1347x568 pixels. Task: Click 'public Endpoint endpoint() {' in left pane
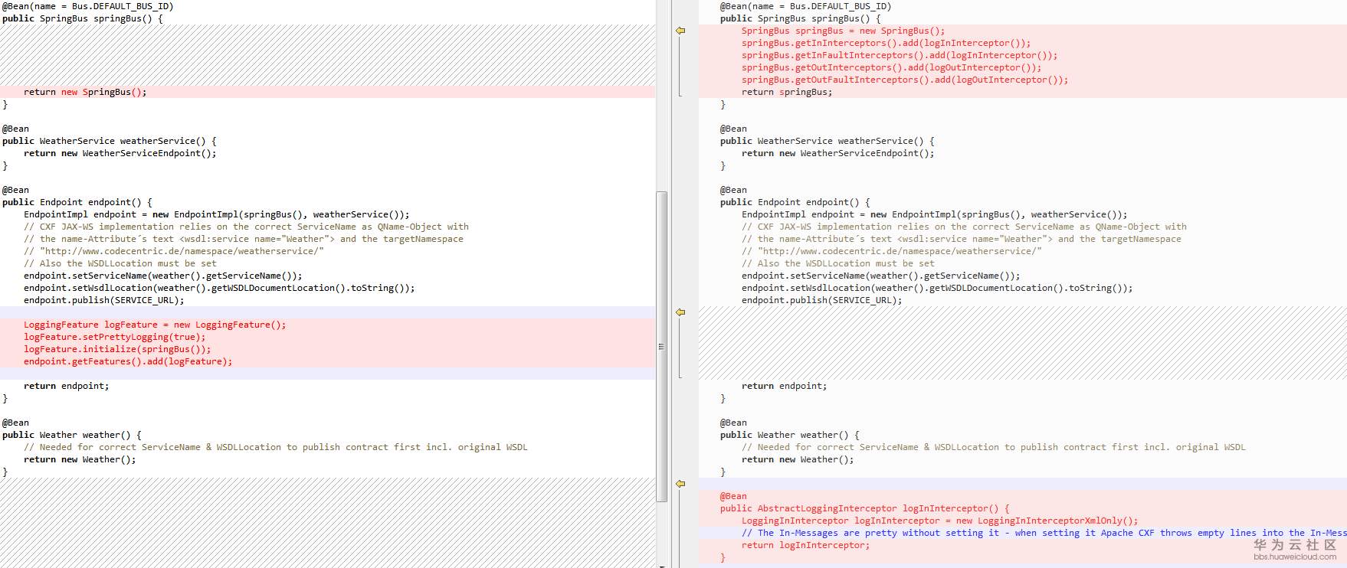pyautogui.click(x=77, y=202)
